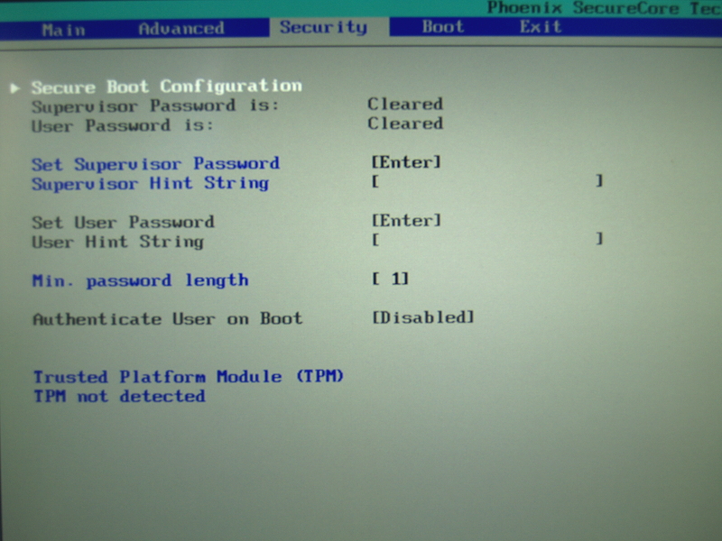Toggle Authenticate User on Boot [Disabled] value
722x541 pixels.
(x=422, y=317)
